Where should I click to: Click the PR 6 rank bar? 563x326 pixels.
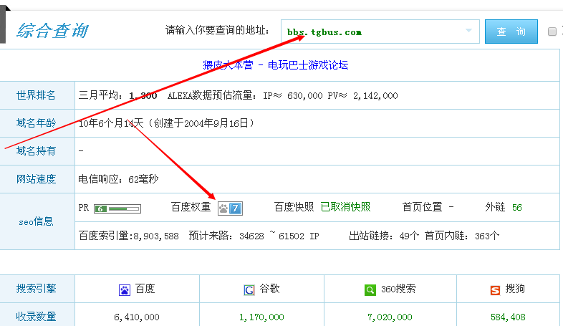117,208
